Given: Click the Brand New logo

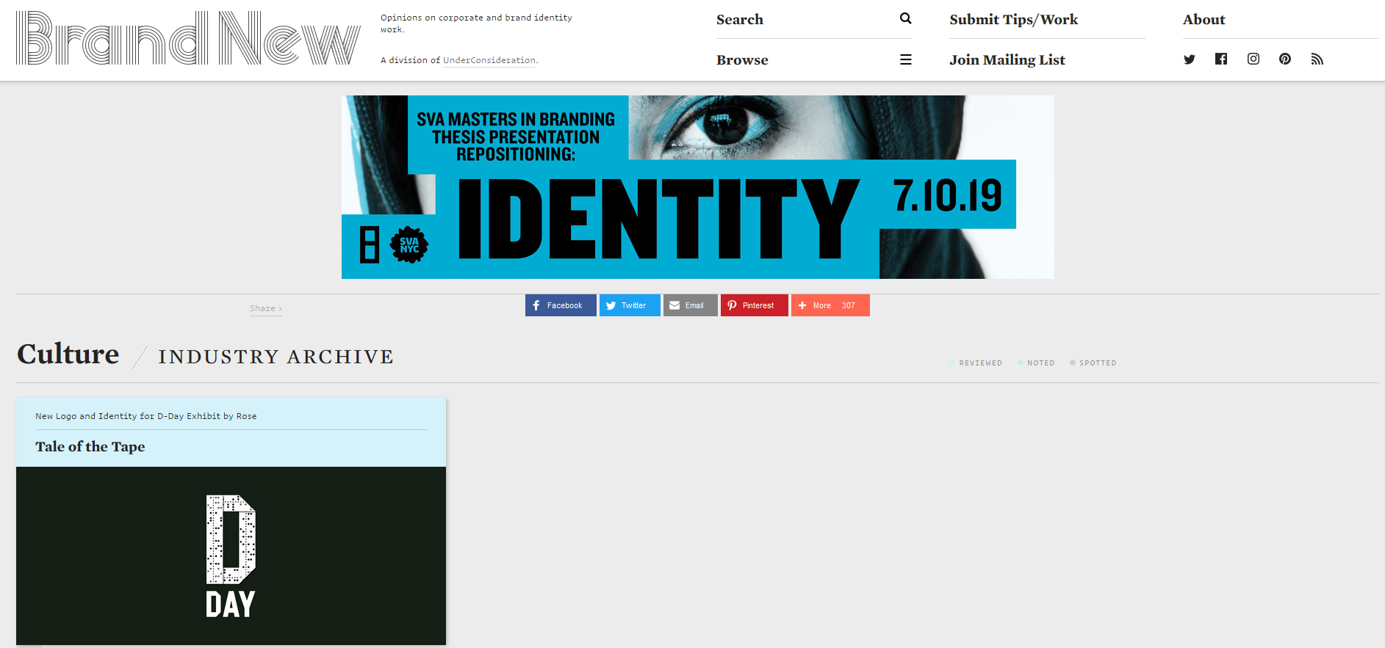Looking at the screenshot, I should point(188,39).
